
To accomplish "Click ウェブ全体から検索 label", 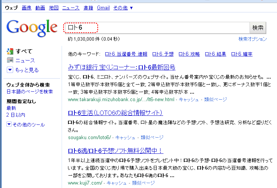I will [28, 85].
